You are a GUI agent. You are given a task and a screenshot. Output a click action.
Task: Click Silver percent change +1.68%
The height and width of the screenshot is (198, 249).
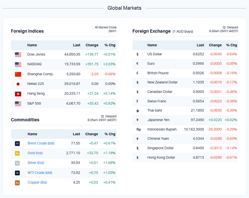(109, 163)
